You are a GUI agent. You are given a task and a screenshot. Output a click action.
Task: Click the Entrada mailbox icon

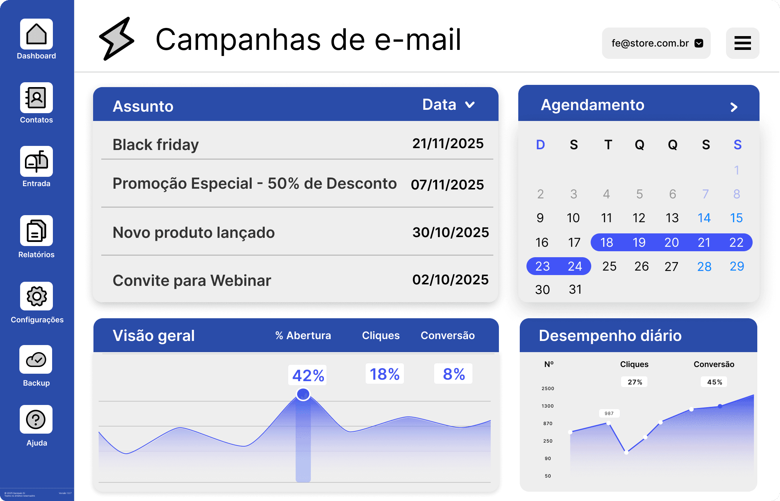point(36,161)
